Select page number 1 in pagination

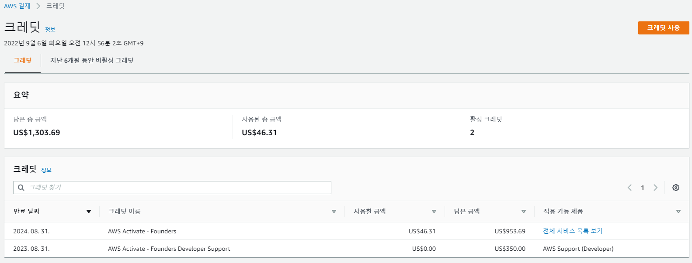643,188
